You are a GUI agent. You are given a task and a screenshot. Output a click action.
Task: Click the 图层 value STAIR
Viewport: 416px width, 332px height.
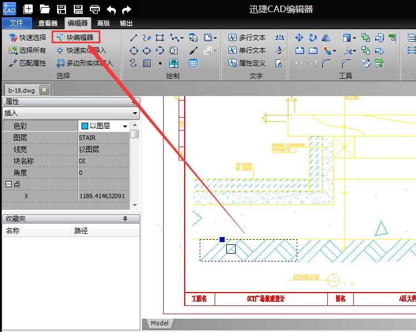tap(87, 138)
